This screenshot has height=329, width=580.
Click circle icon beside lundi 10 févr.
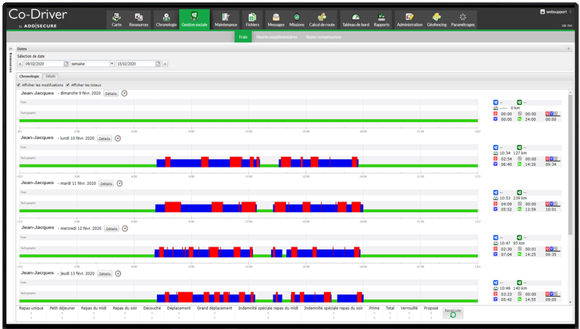click(118, 138)
